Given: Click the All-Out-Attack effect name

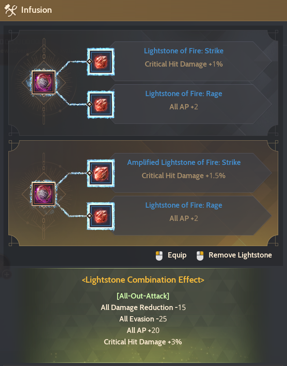Looking at the screenshot, I should 143,296.
